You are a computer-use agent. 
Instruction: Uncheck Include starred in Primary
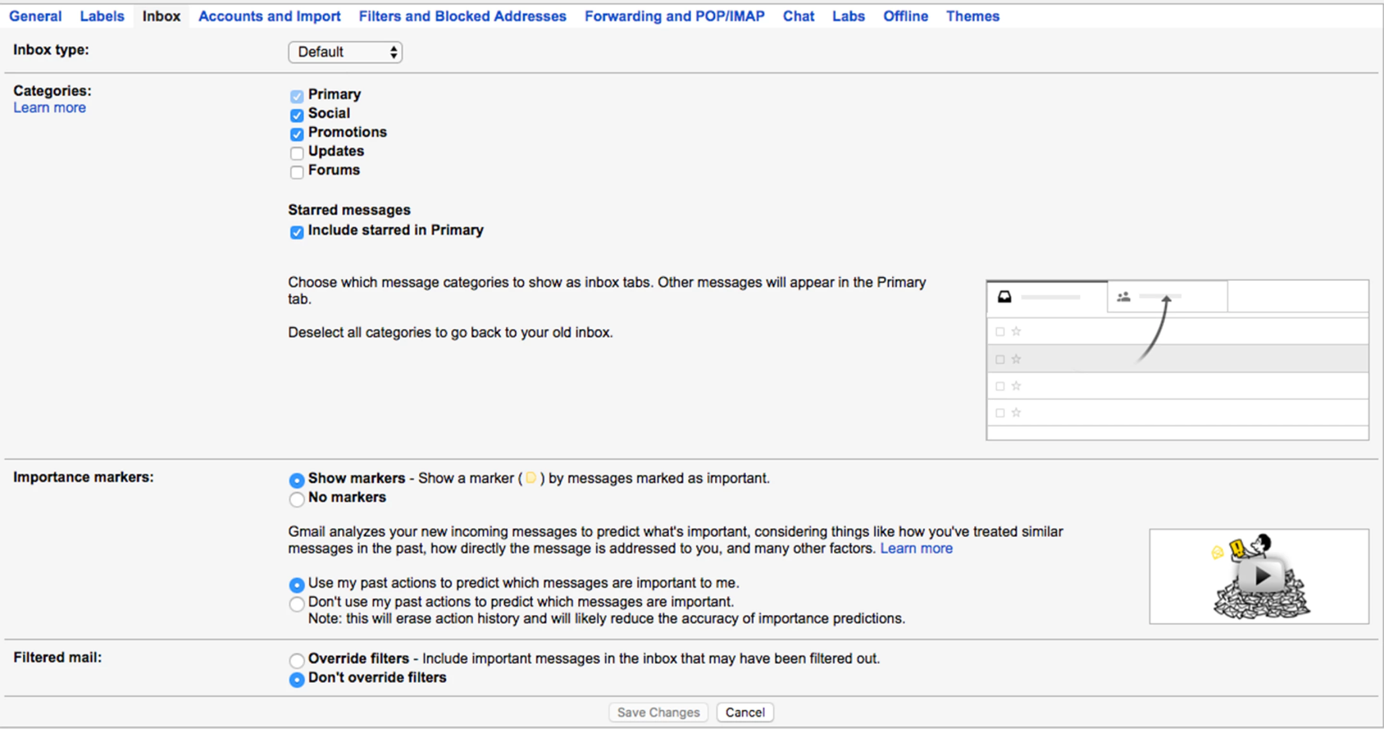(x=297, y=232)
